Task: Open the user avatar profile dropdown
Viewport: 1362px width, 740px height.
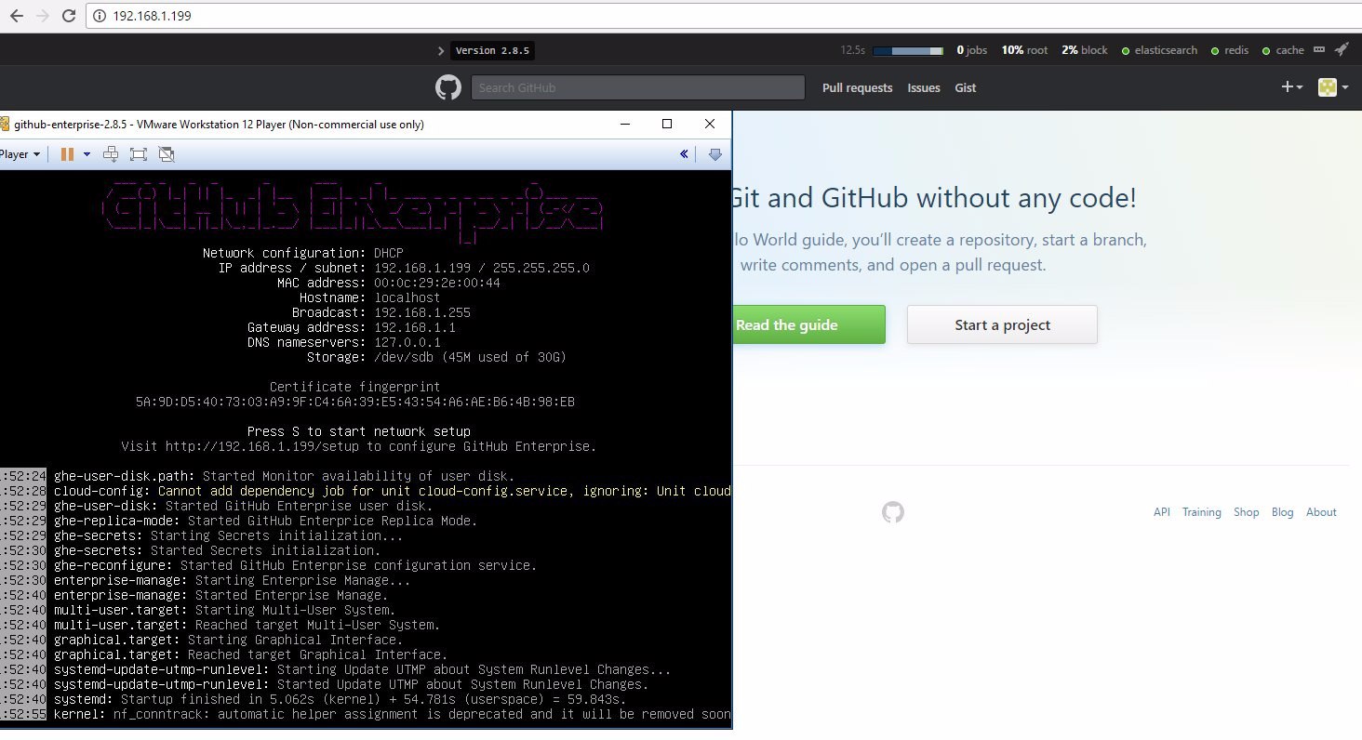Action: point(1333,87)
